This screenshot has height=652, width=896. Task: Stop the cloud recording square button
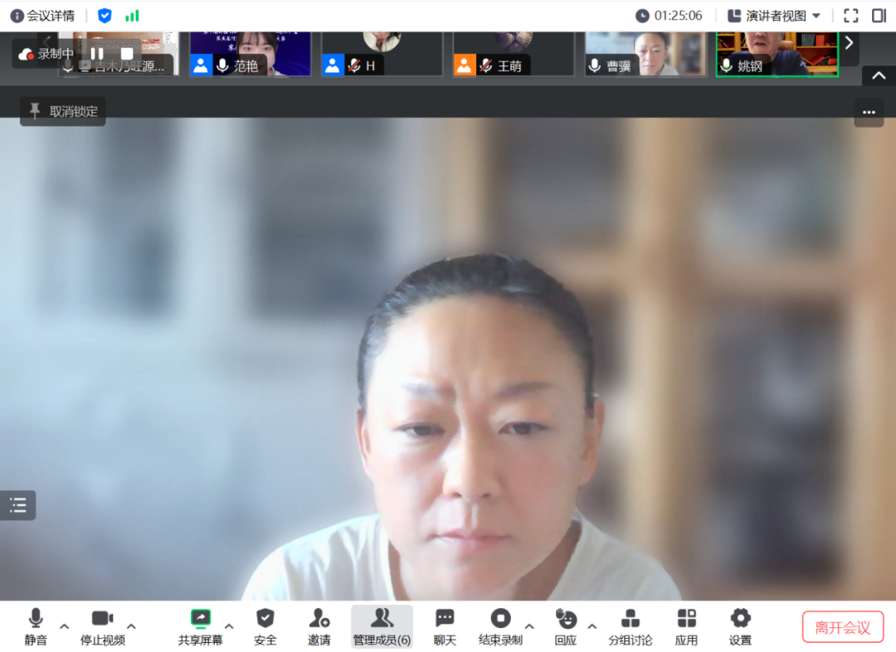point(127,54)
